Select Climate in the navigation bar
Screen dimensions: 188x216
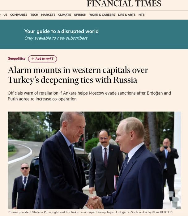tap(65, 15)
